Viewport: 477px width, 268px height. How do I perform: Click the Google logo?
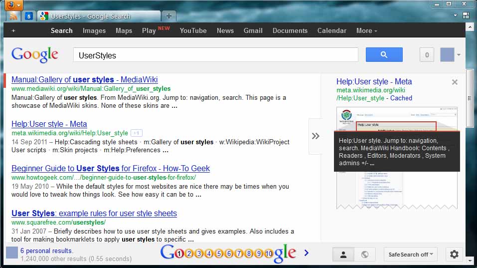point(35,55)
